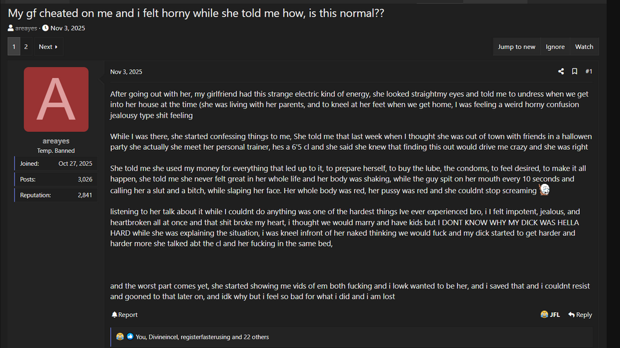Toggle Ignore for this thread
Viewport: 620px width, 348px height.
[x=555, y=47]
